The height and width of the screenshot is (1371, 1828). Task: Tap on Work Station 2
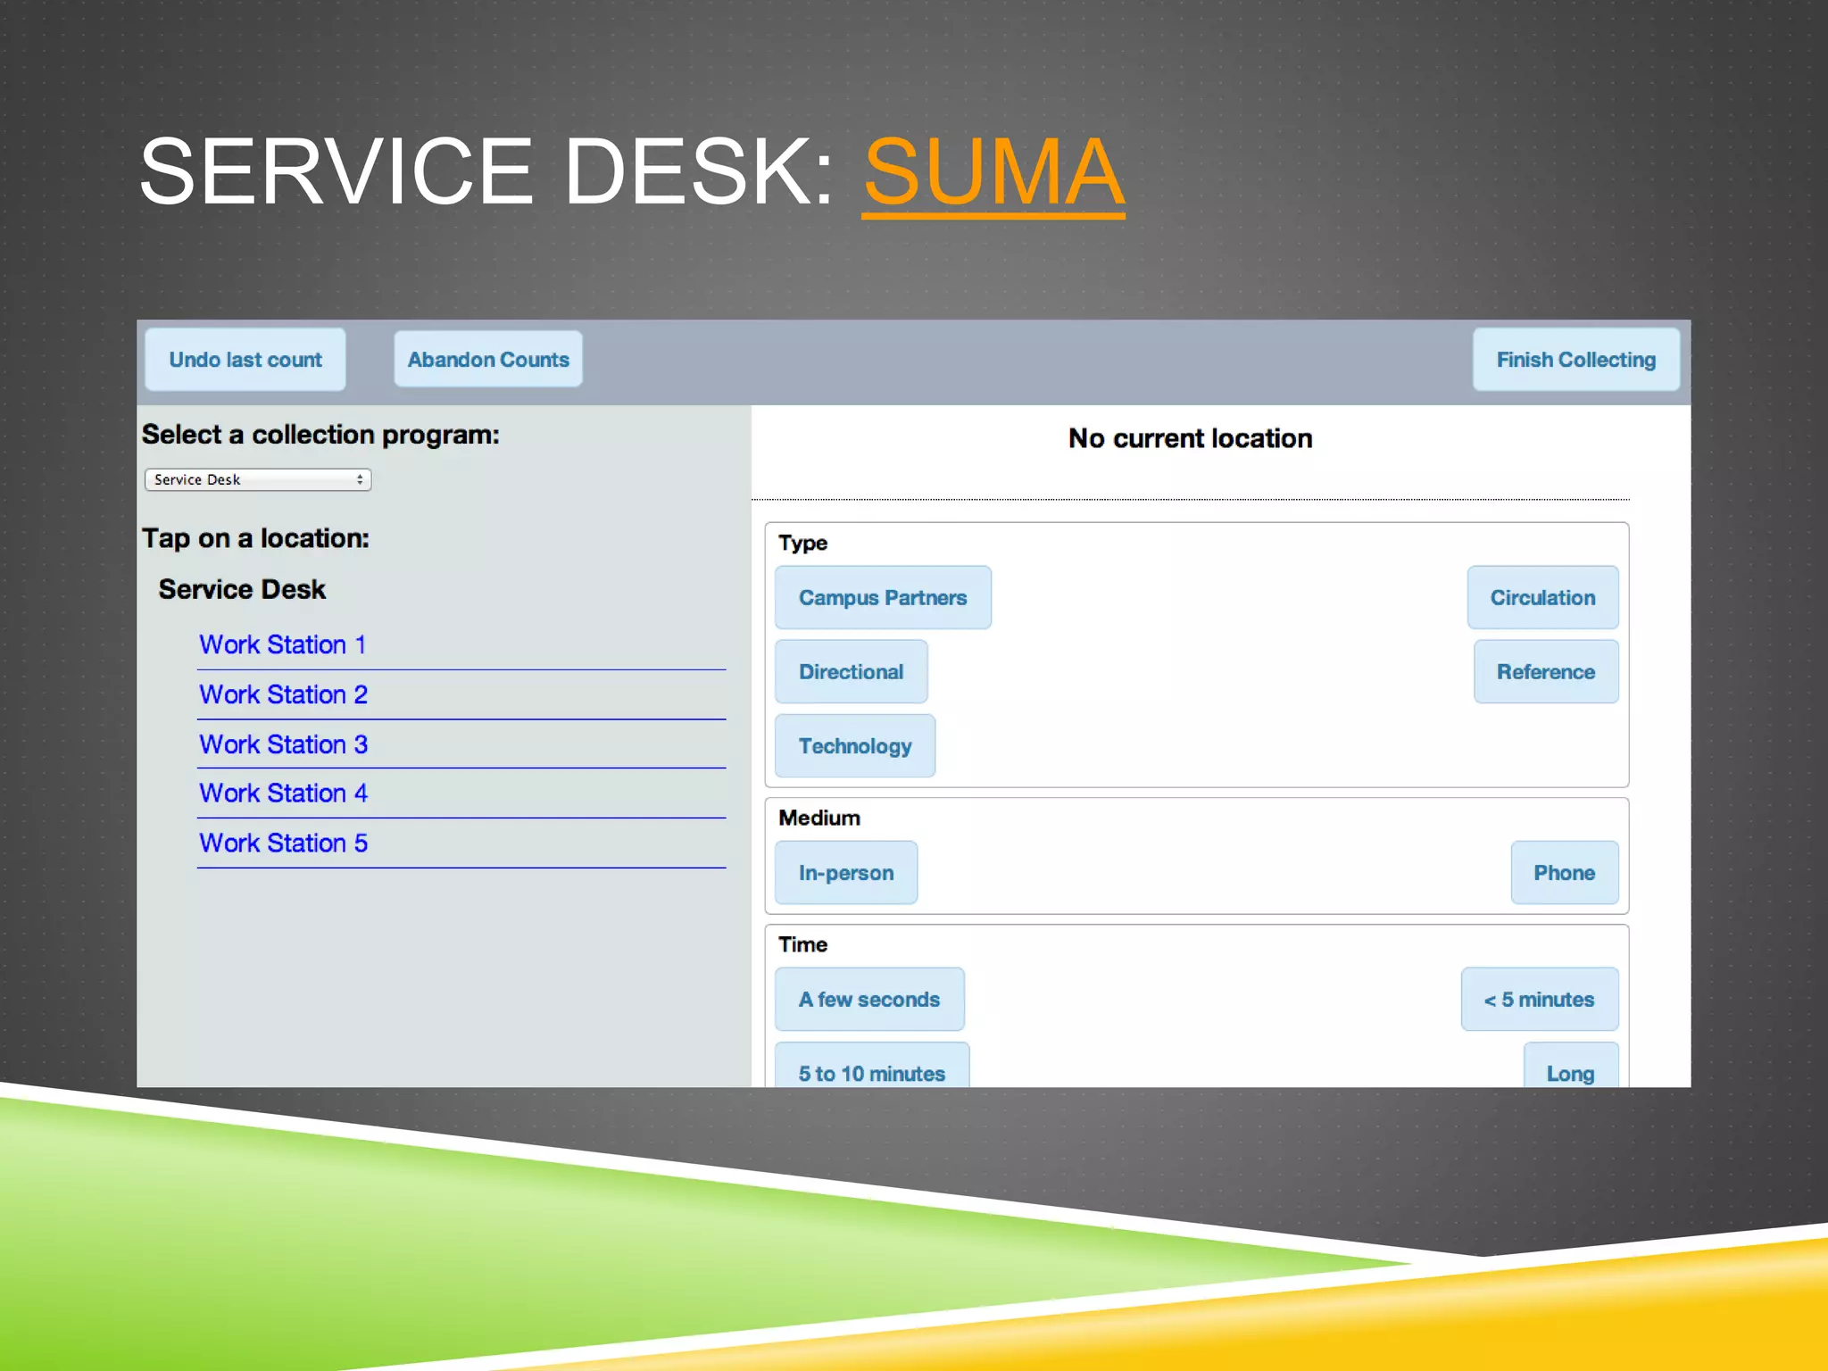pyautogui.click(x=283, y=694)
